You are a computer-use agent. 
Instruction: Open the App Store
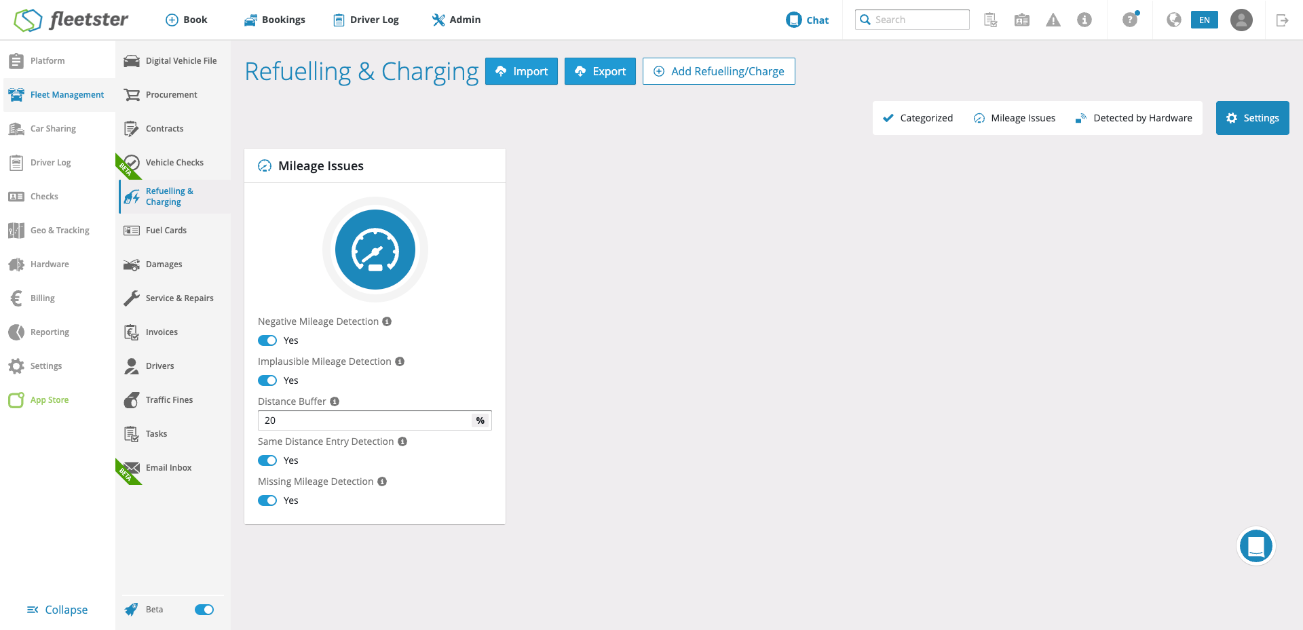(x=58, y=400)
